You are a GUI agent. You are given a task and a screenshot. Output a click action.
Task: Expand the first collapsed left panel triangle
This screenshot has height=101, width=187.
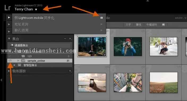pyautogui.click(x=9, y=17)
